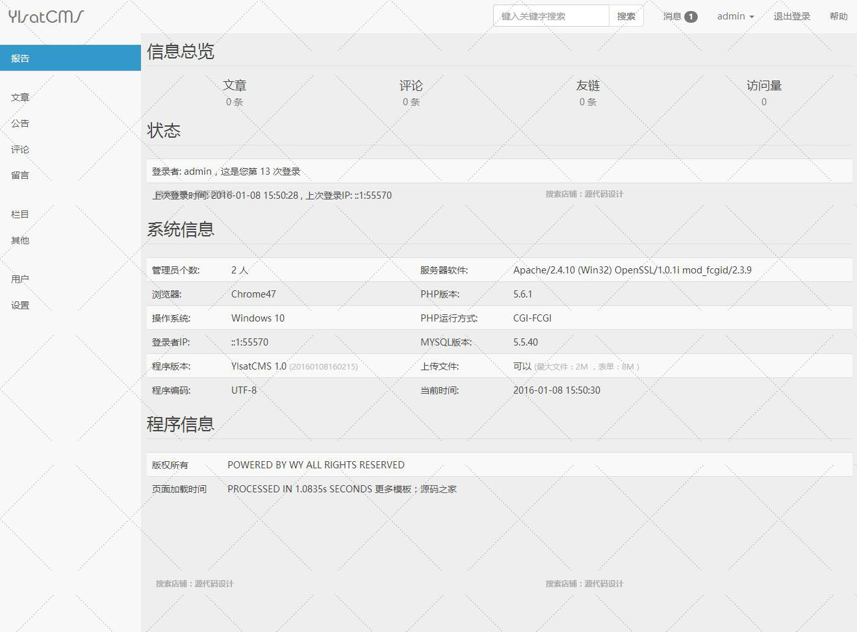Open 用户 management in the sidebar

(20, 279)
